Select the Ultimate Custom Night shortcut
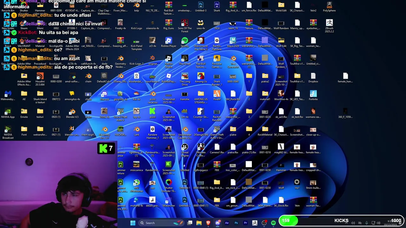Screen dimensions: 406x228 [200, 150]
